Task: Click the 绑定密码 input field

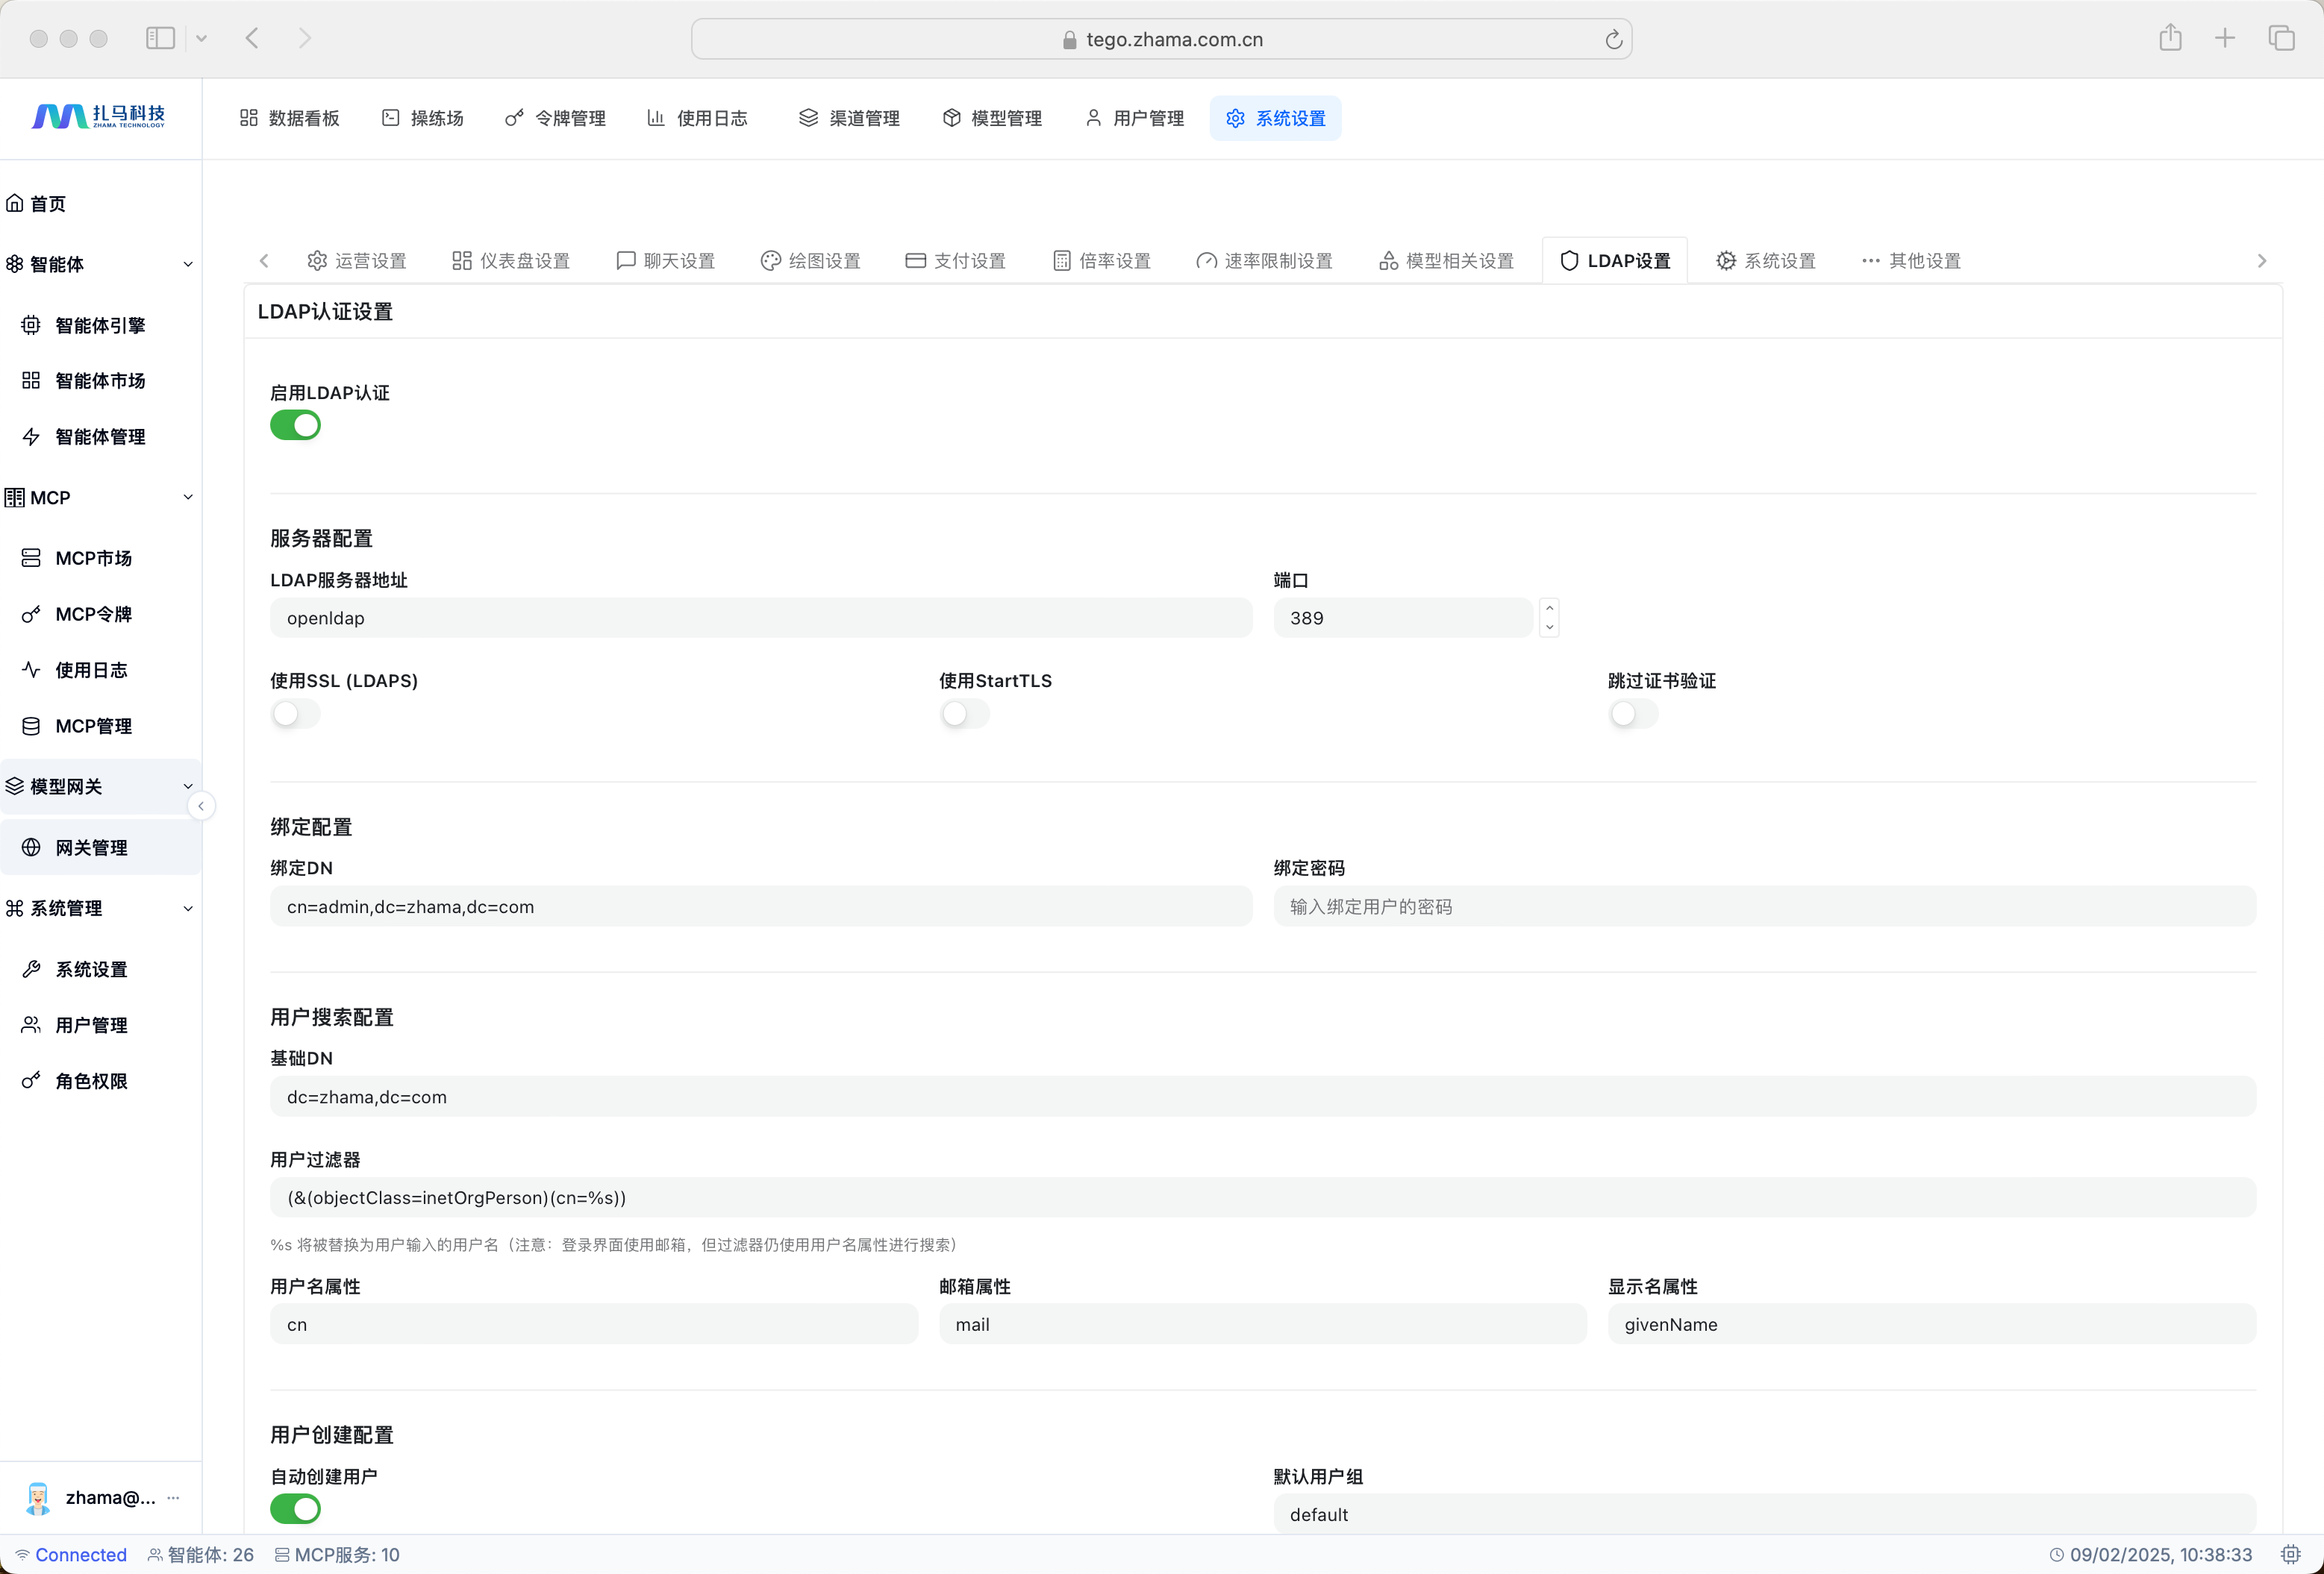Action: 1763,906
